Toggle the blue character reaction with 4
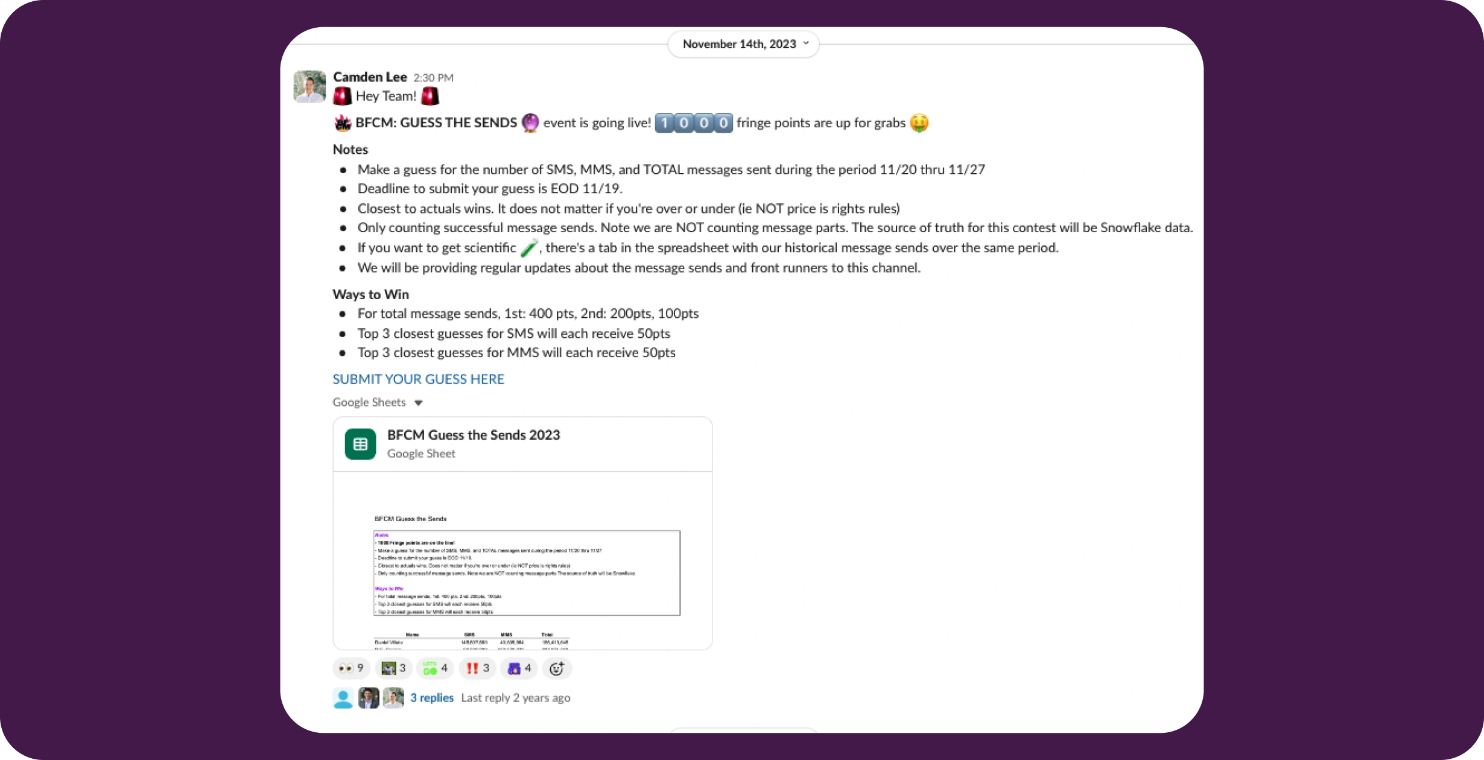The height and width of the screenshot is (760, 1484). coord(519,668)
